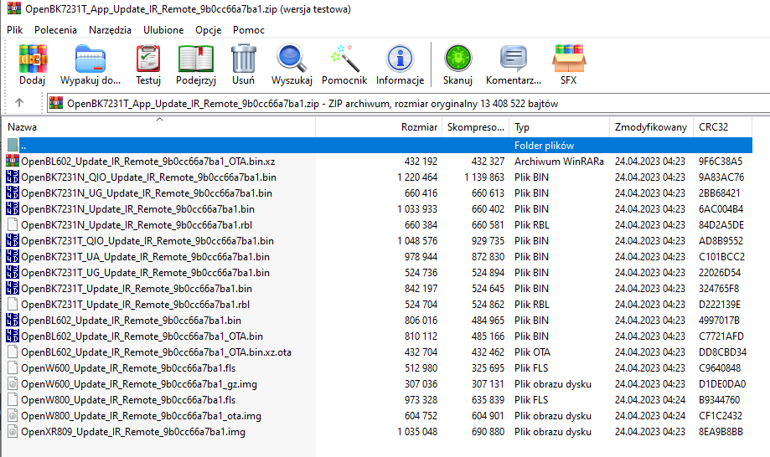Viewport: 770px width, 457px height.
Task: Click icon of OpenBL602 OTA.bin.xz archive
Action: coord(13,162)
